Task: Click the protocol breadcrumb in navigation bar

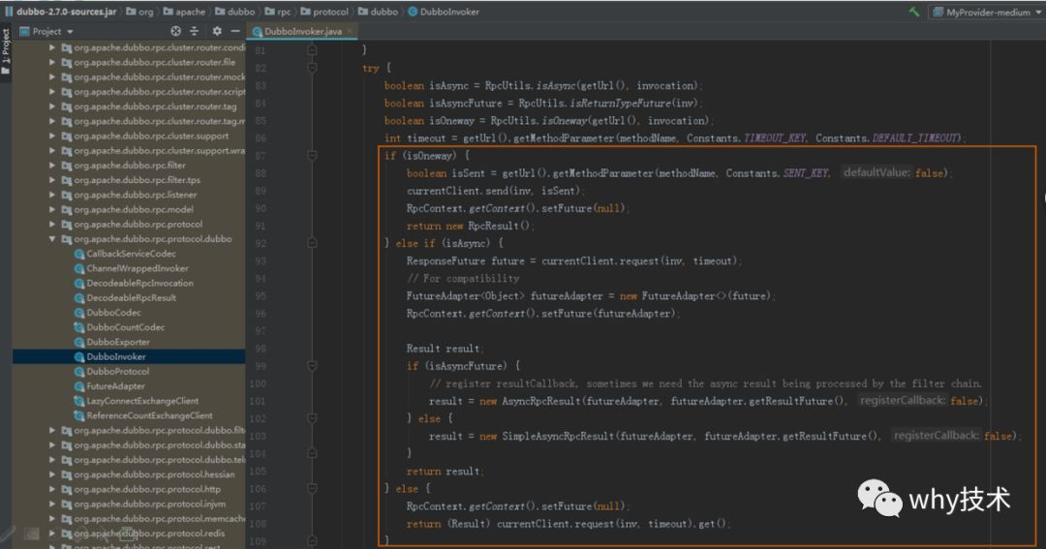Action: click(x=329, y=12)
